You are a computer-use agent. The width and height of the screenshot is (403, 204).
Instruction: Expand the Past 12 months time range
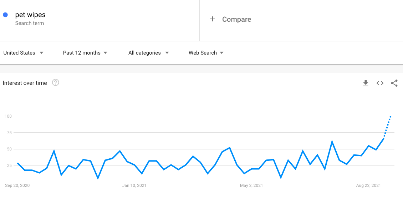point(85,53)
